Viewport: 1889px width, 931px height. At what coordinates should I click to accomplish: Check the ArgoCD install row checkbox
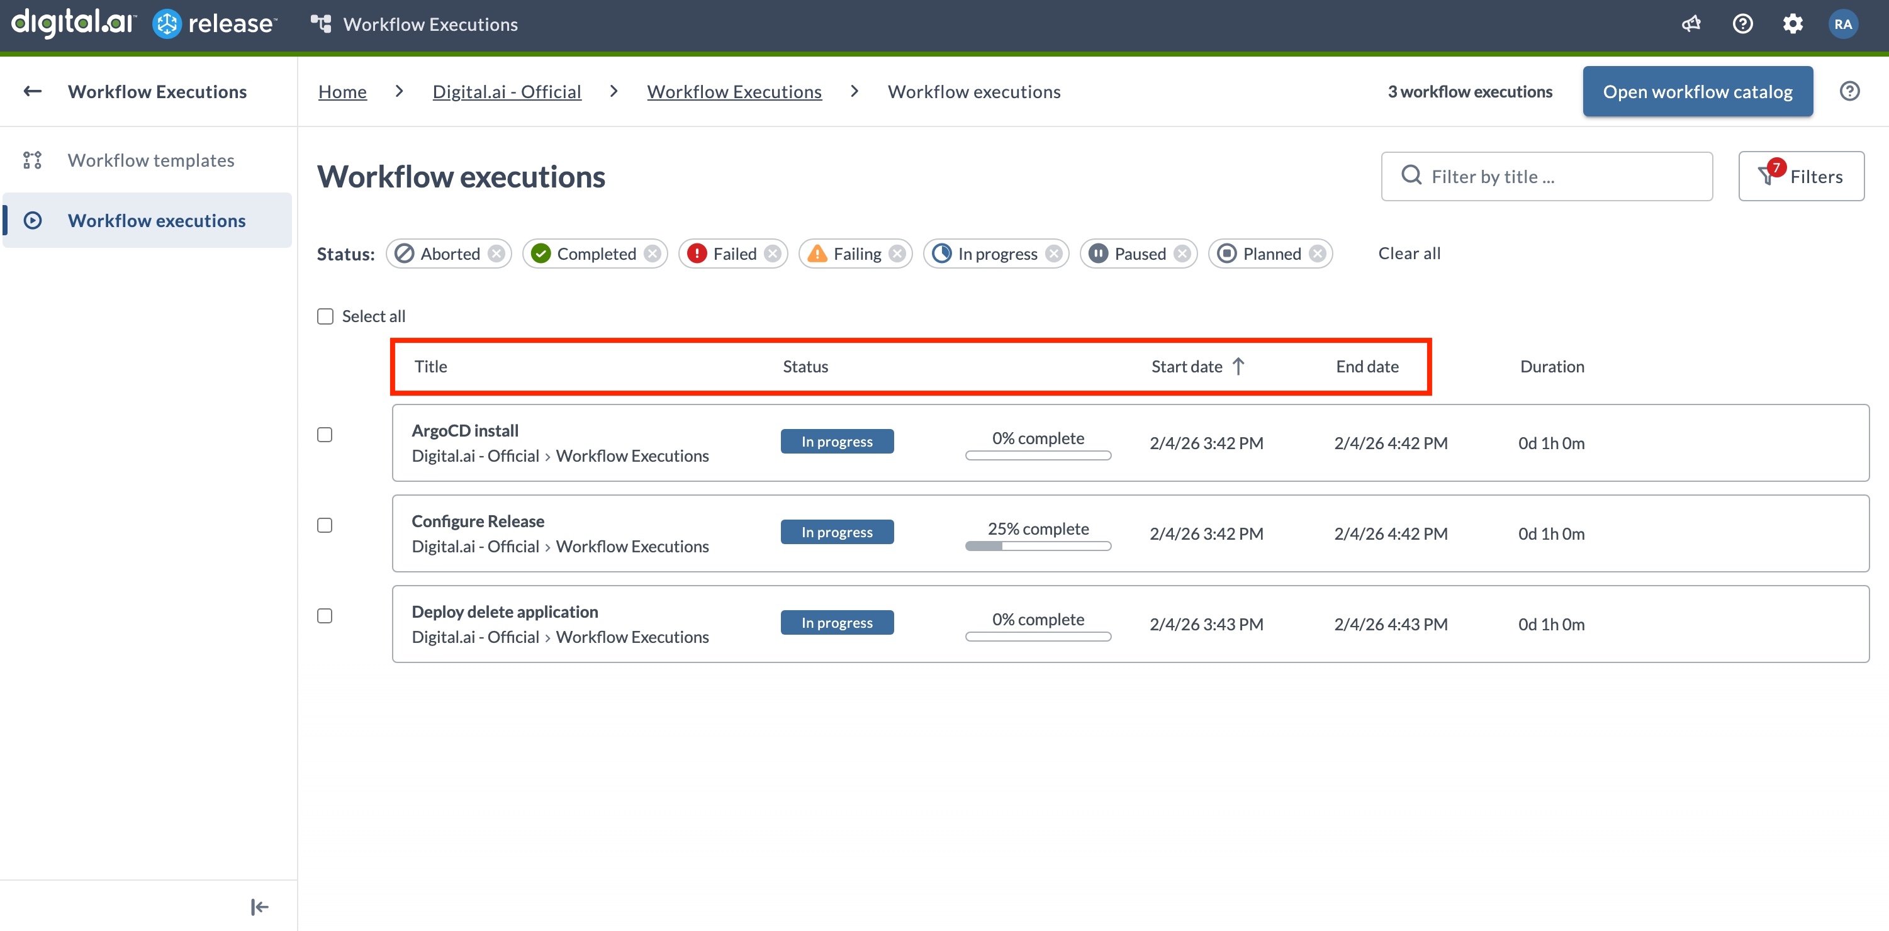click(325, 434)
